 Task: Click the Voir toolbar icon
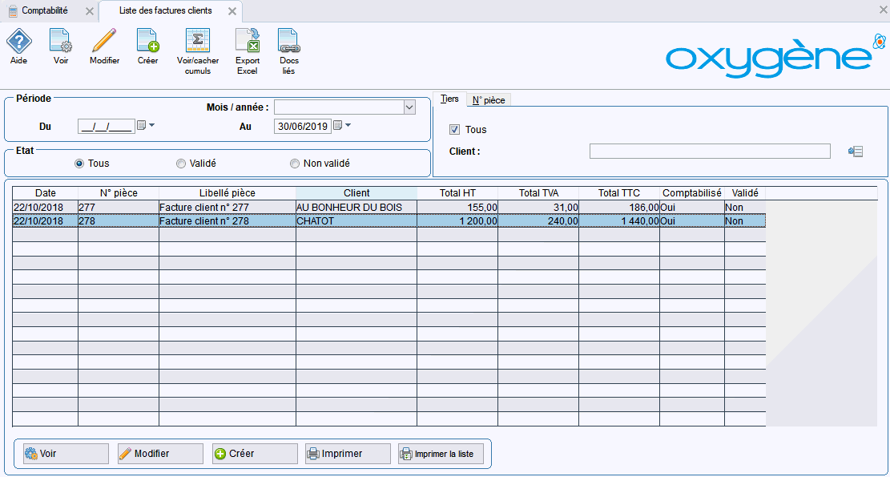click(x=60, y=41)
